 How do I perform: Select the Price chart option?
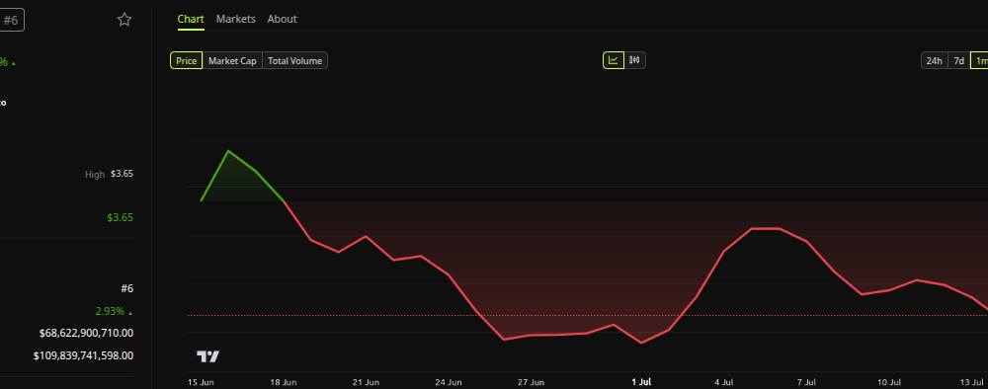(x=187, y=61)
